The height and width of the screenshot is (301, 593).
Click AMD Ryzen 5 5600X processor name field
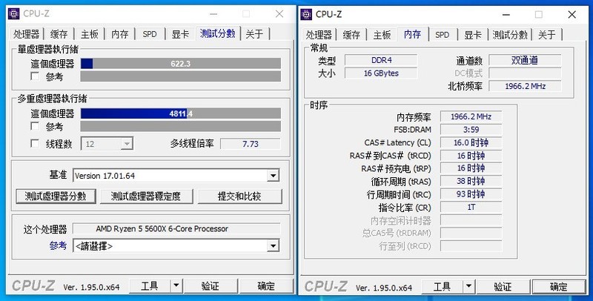[176, 229]
